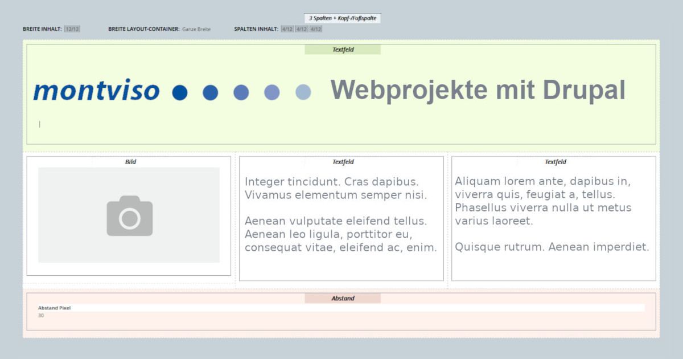683x359 pixels.
Task: Click the 'BREITE LAYOUT-CONTAINER:' label
Action: pyautogui.click(x=144, y=29)
